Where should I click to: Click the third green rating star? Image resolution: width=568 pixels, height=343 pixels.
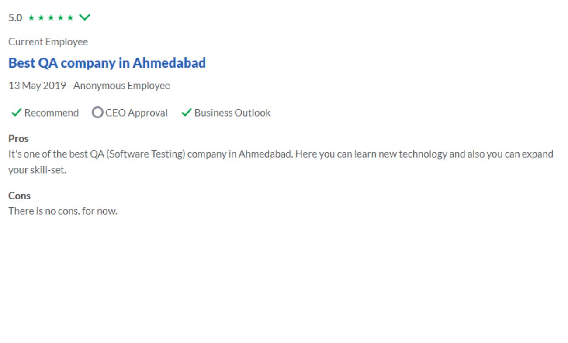pyautogui.click(x=51, y=17)
